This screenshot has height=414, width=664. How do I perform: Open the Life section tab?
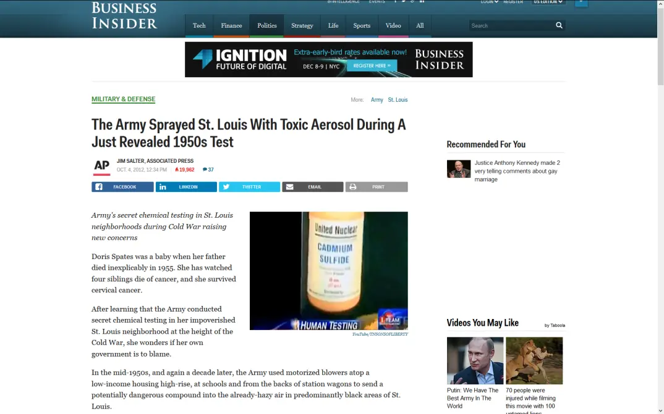333,26
